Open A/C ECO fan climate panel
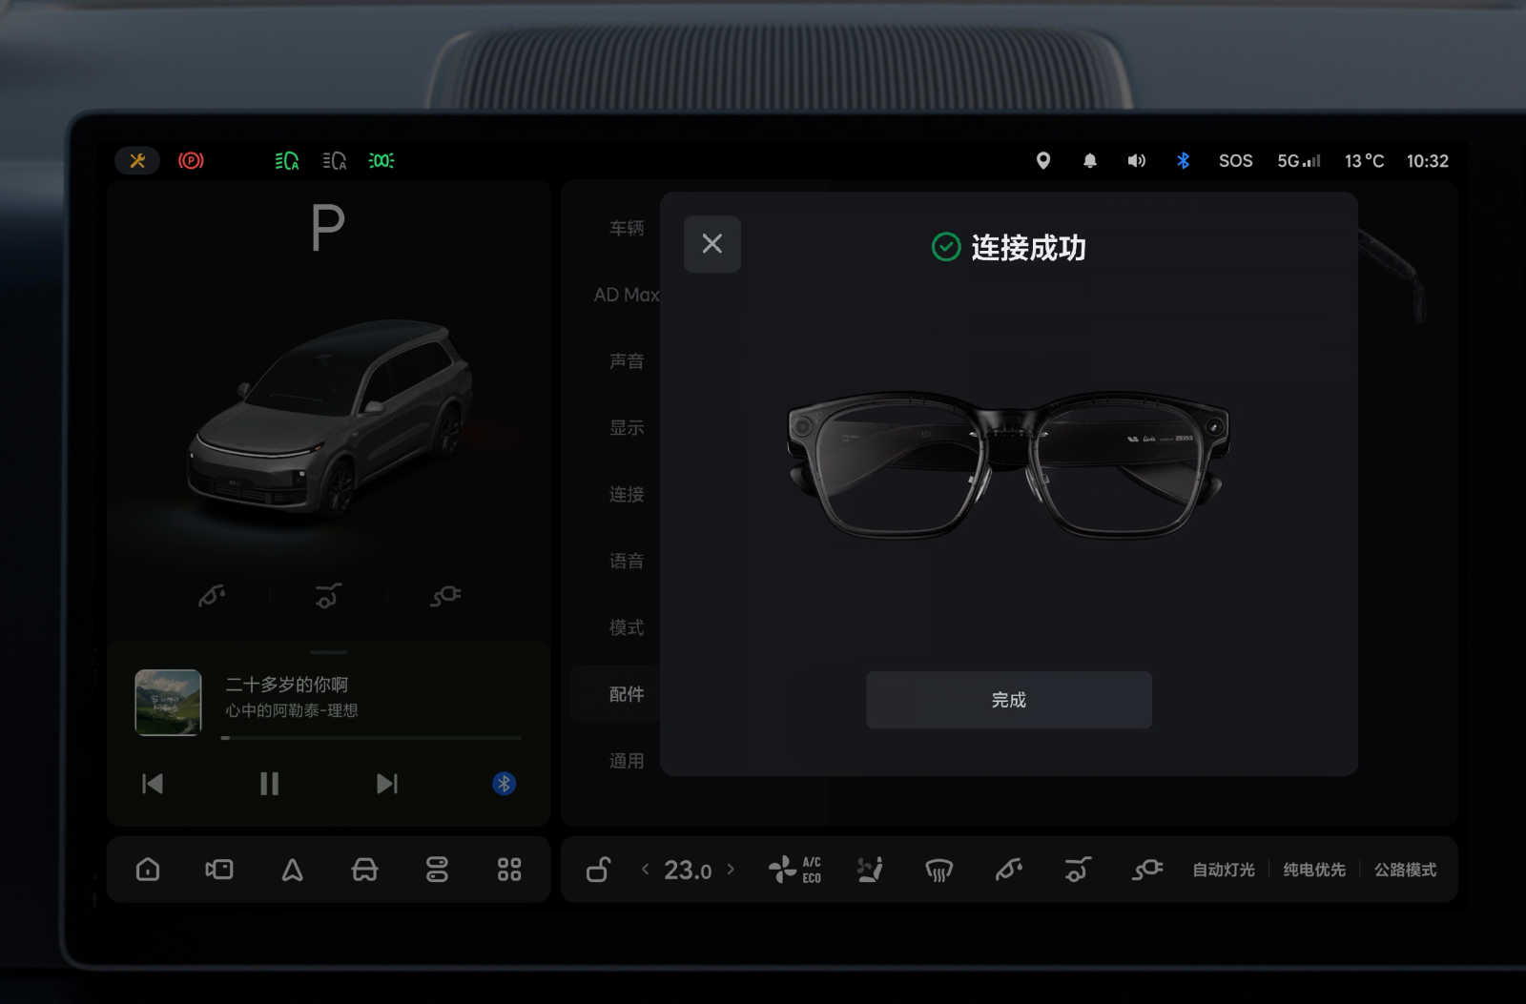The width and height of the screenshot is (1526, 1004). click(x=794, y=870)
